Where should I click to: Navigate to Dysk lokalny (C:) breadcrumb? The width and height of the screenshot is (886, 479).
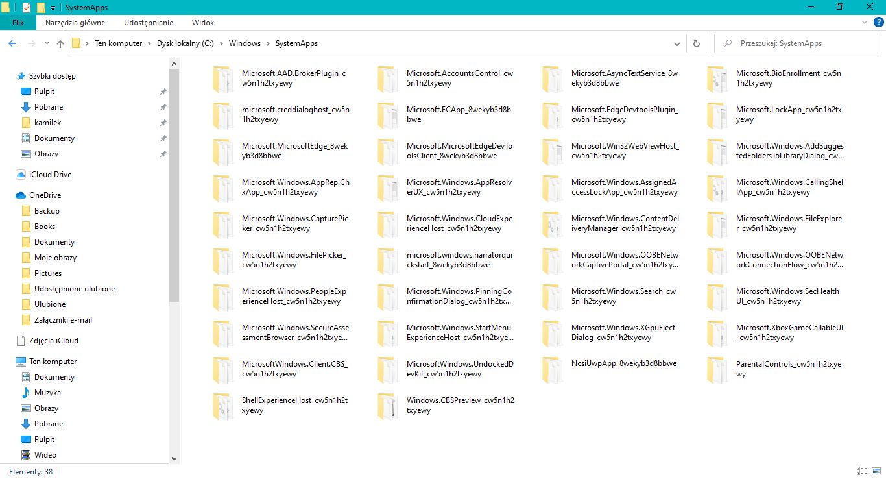click(185, 43)
